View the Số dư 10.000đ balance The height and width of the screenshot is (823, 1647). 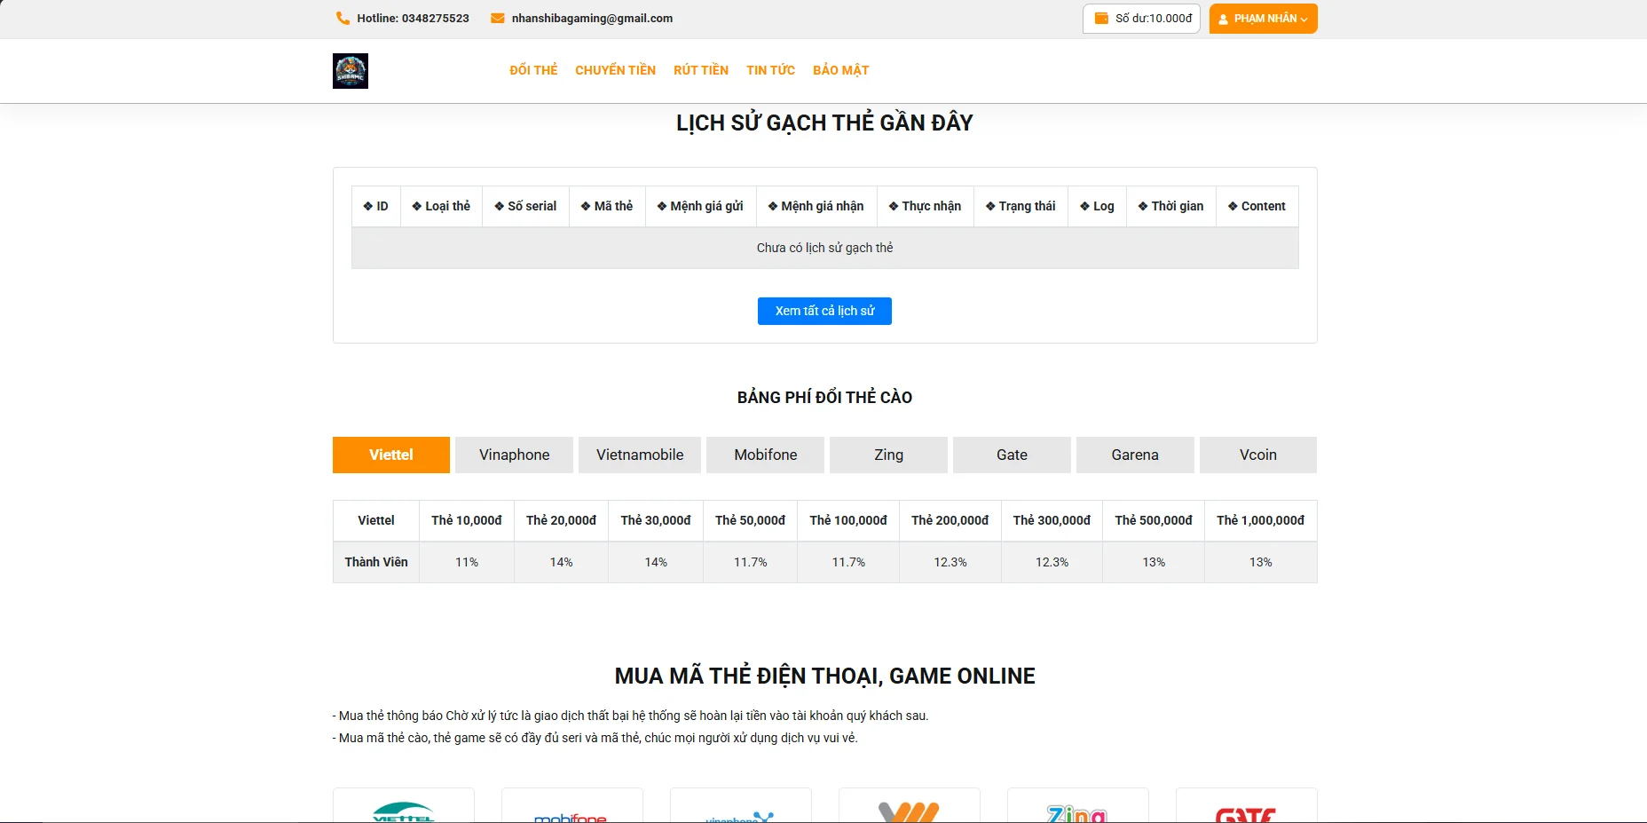[x=1141, y=19]
